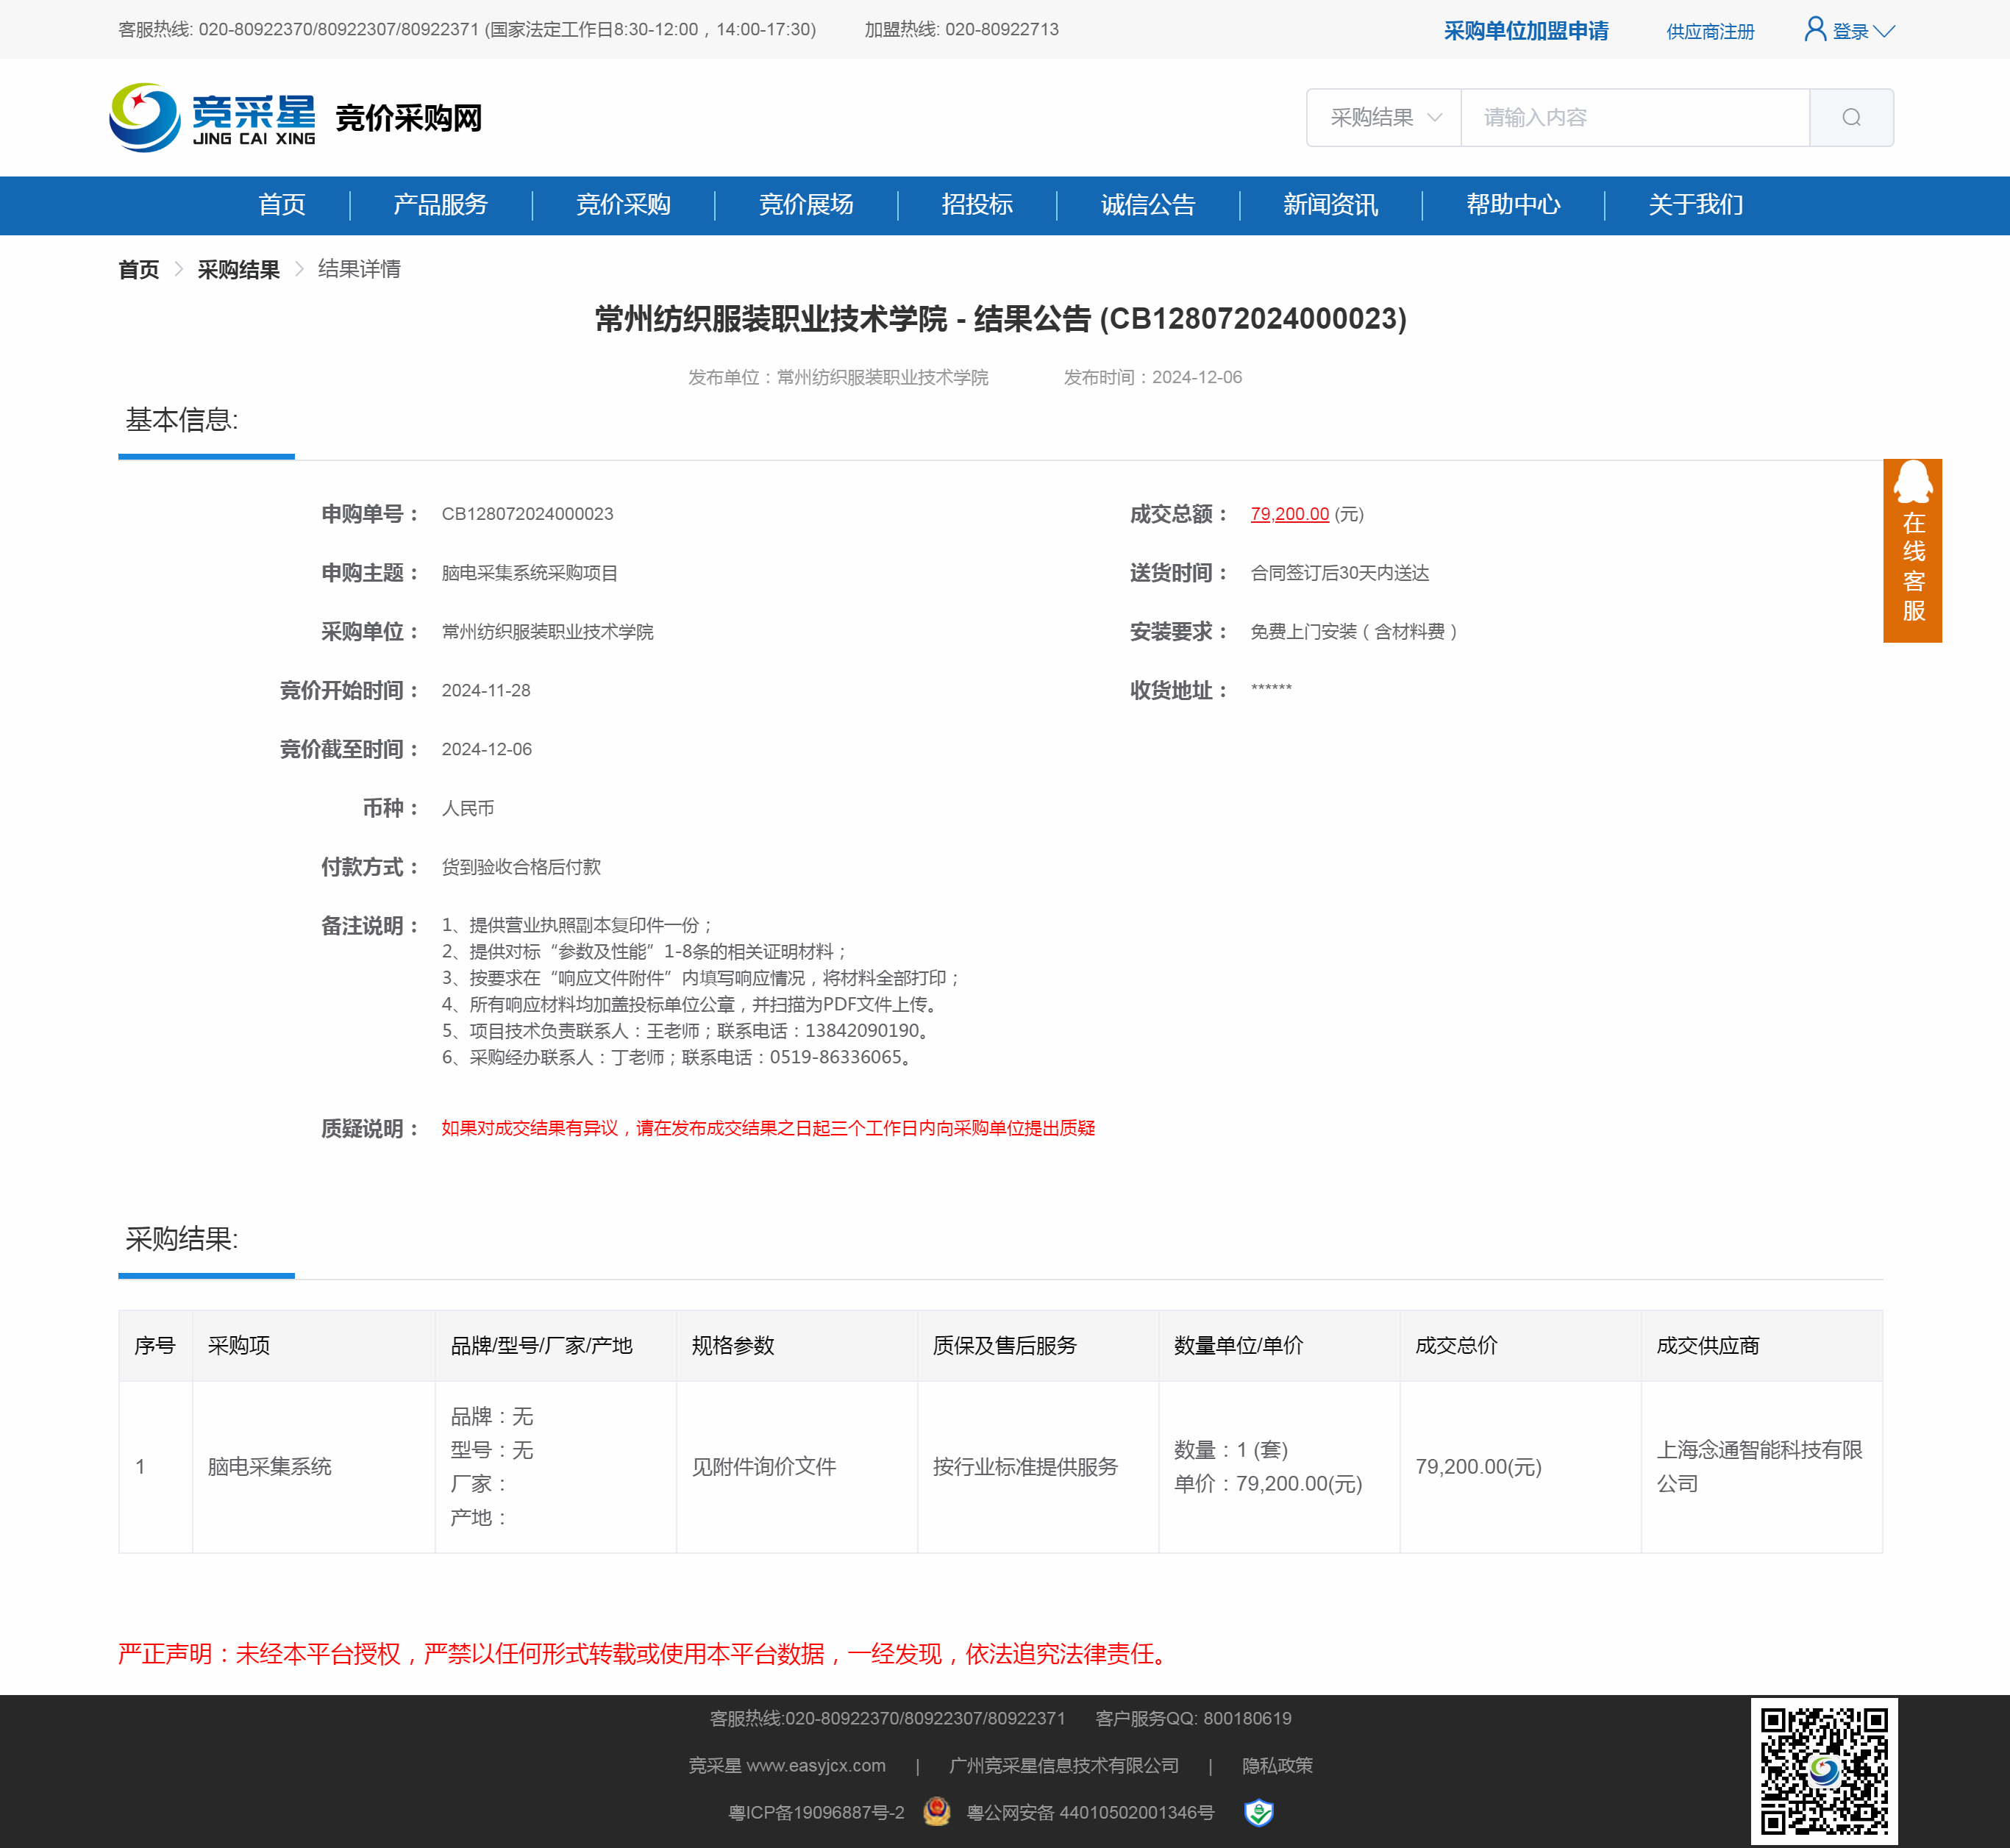Expand the 采购结果 search type dropdown
Viewport: 2010px width, 1848px height.
coord(1384,118)
